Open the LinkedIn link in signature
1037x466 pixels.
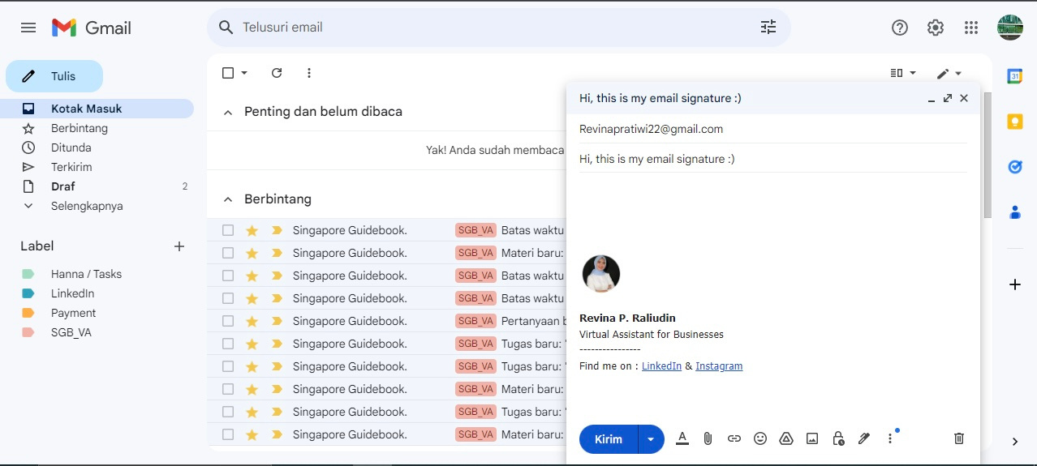pyautogui.click(x=661, y=366)
